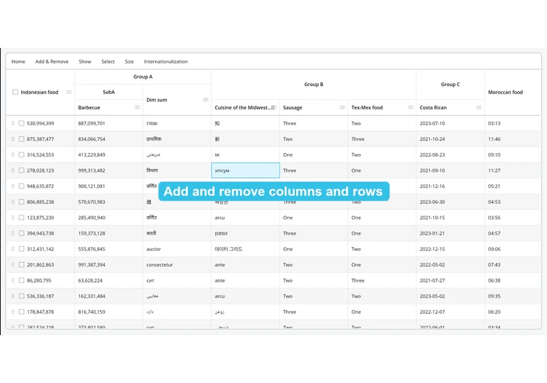Open the Internationalization menu

(x=165, y=62)
